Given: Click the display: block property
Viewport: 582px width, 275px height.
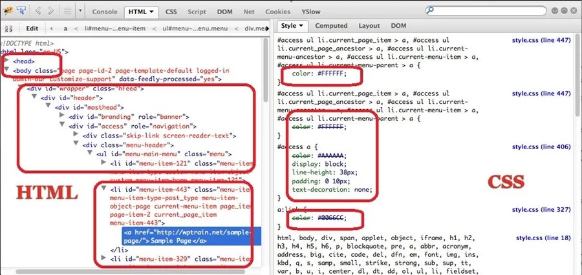Looking at the screenshot, I should [319, 164].
